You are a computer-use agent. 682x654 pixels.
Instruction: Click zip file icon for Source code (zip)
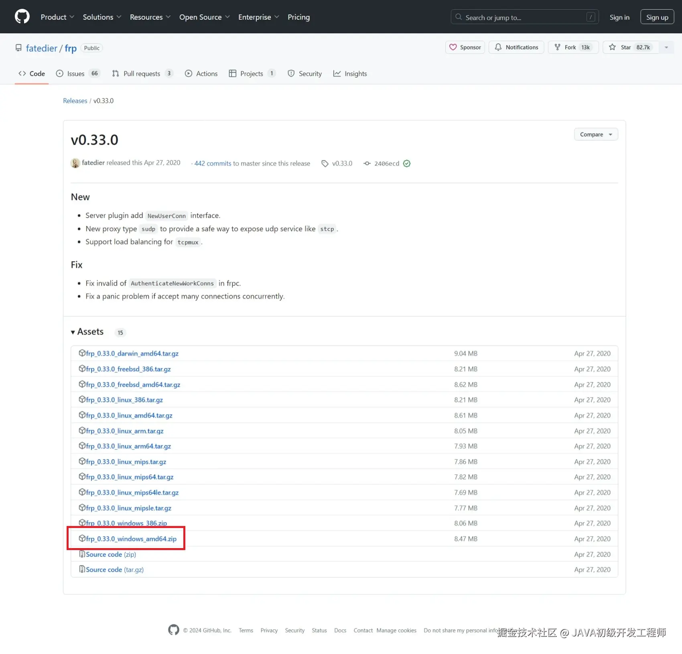82,554
